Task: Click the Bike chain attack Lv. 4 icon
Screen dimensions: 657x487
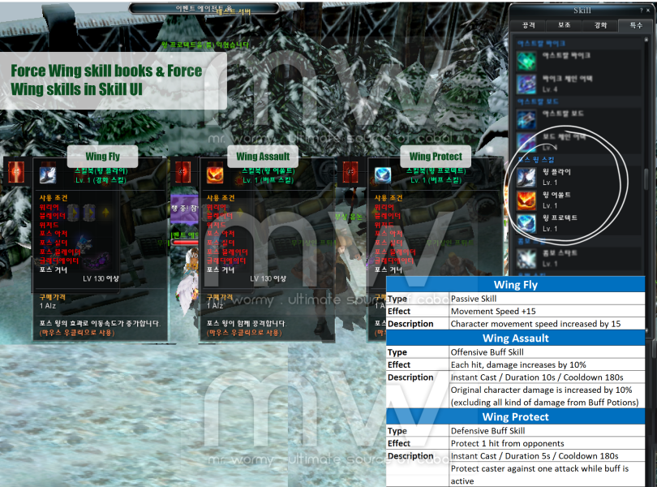Action: click(527, 84)
